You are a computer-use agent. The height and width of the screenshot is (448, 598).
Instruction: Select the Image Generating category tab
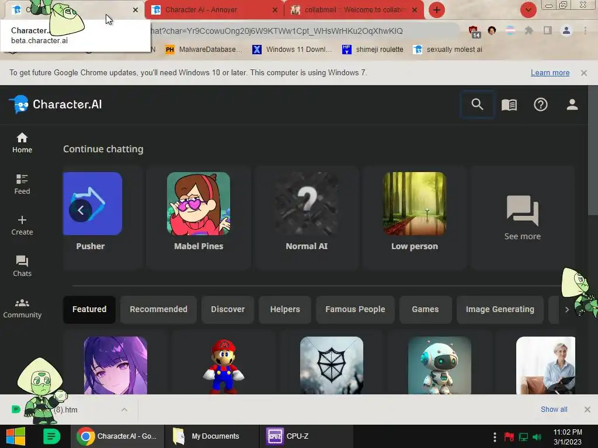click(500, 309)
